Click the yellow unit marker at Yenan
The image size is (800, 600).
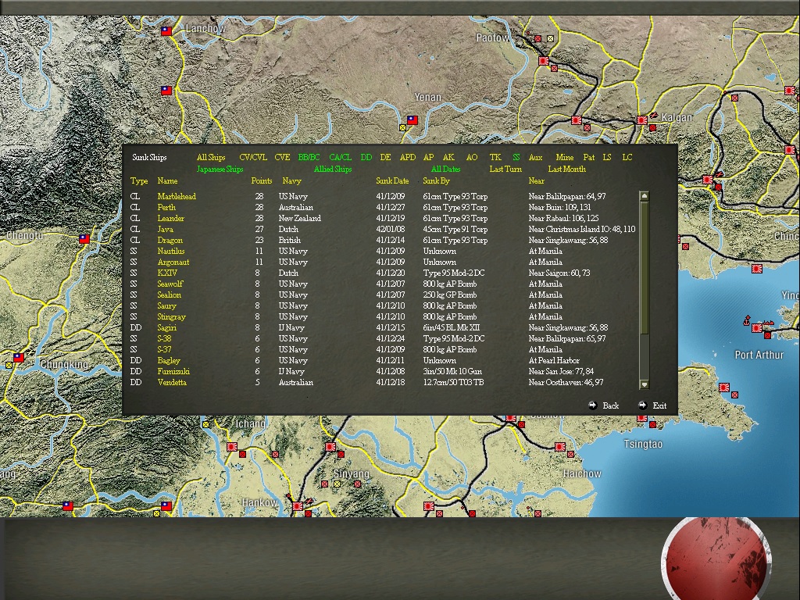pyautogui.click(x=402, y=127)
